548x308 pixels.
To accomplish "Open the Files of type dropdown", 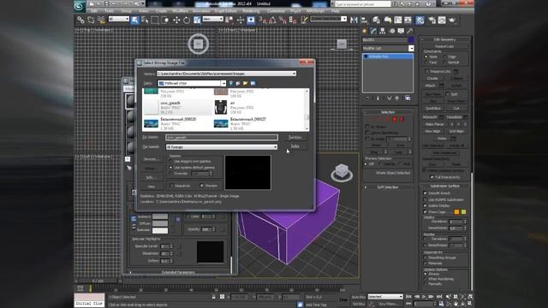I will coord(276,147).
